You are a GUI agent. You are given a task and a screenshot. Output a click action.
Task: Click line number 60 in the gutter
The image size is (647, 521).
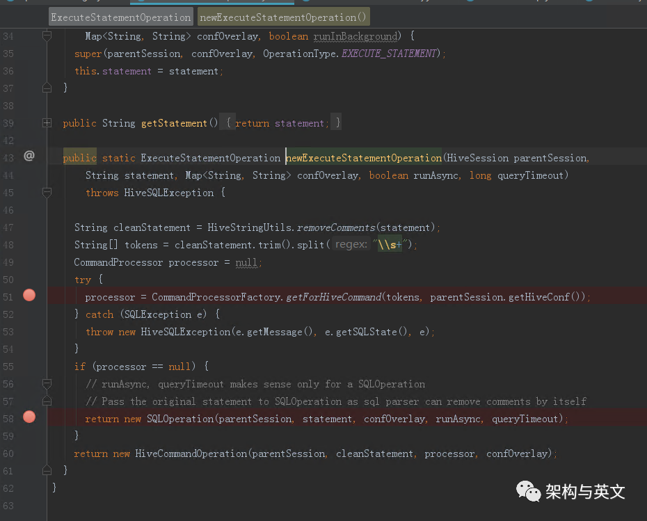click(8, 454)
